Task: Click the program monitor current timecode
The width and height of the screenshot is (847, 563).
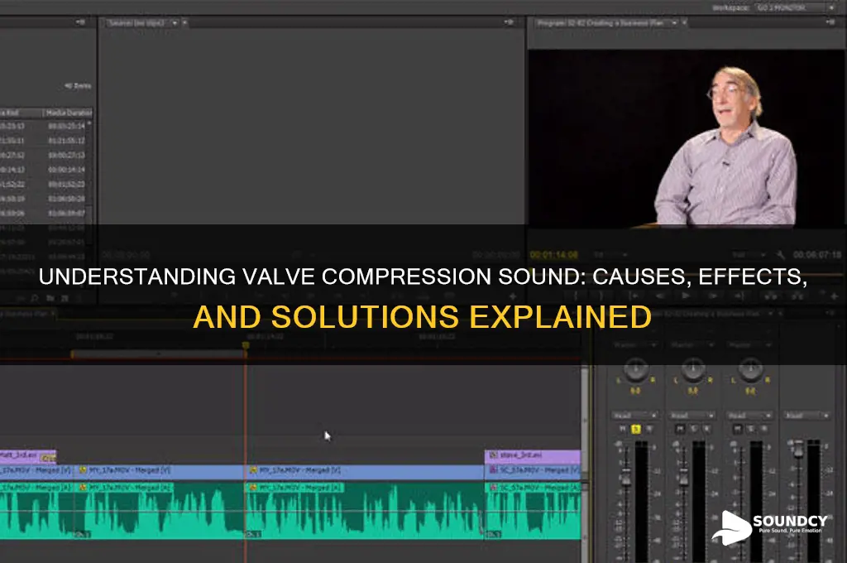Action: (x=553, y=255)
